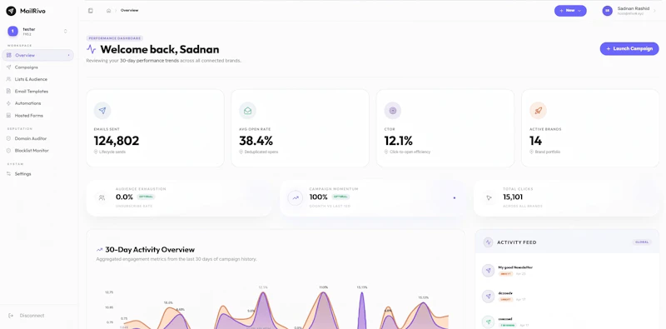Click the ACTIVITY FEED heading
666x329 pixels.
(x=516, y=242)
